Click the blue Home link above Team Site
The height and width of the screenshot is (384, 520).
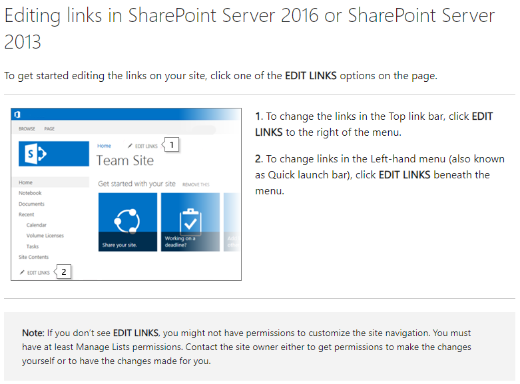point(104,146)
